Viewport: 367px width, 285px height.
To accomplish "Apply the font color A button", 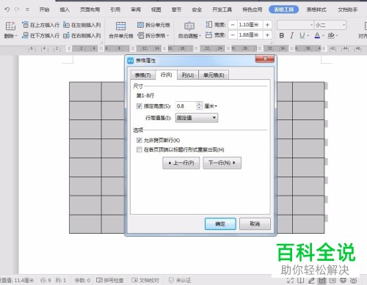I will (x=317, y=36).
